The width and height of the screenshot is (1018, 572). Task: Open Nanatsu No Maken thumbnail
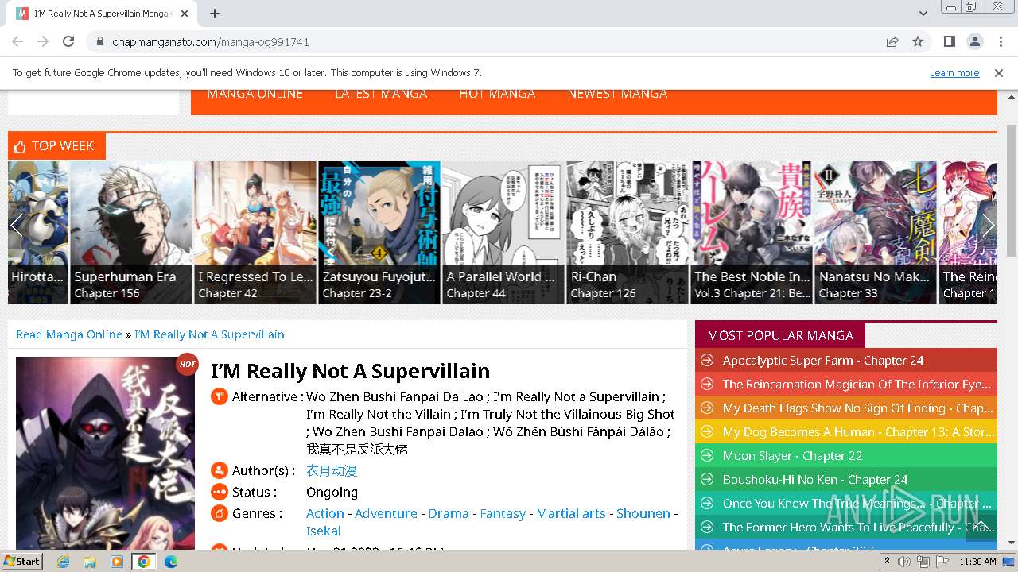click(876, 233)
